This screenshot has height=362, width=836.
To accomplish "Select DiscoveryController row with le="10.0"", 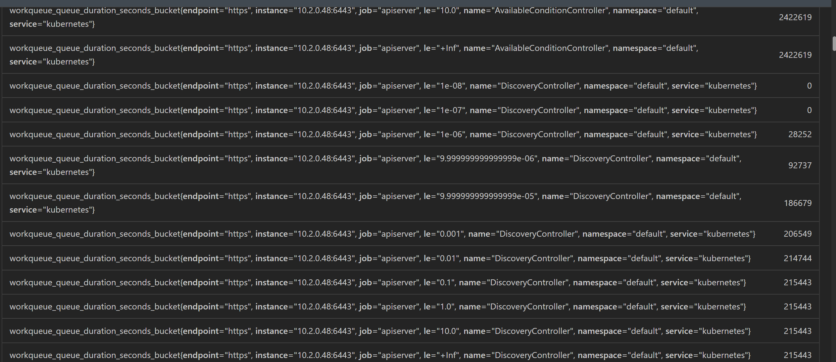I will (411, 331).
